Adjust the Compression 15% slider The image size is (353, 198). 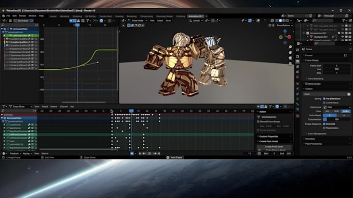336,119
